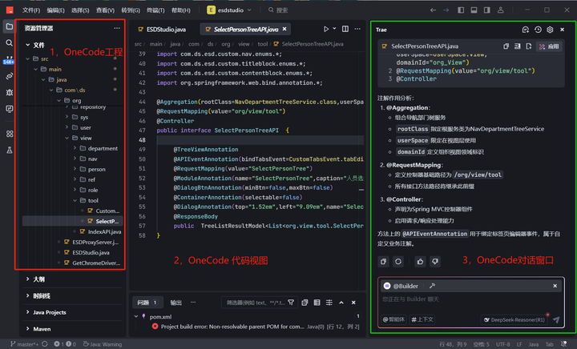
Task: Open Builder tools wrench icon
Action: tap(433, 286)
